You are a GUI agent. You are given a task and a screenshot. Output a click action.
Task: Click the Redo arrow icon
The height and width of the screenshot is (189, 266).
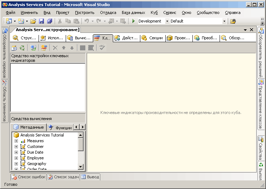coord(99,21)
